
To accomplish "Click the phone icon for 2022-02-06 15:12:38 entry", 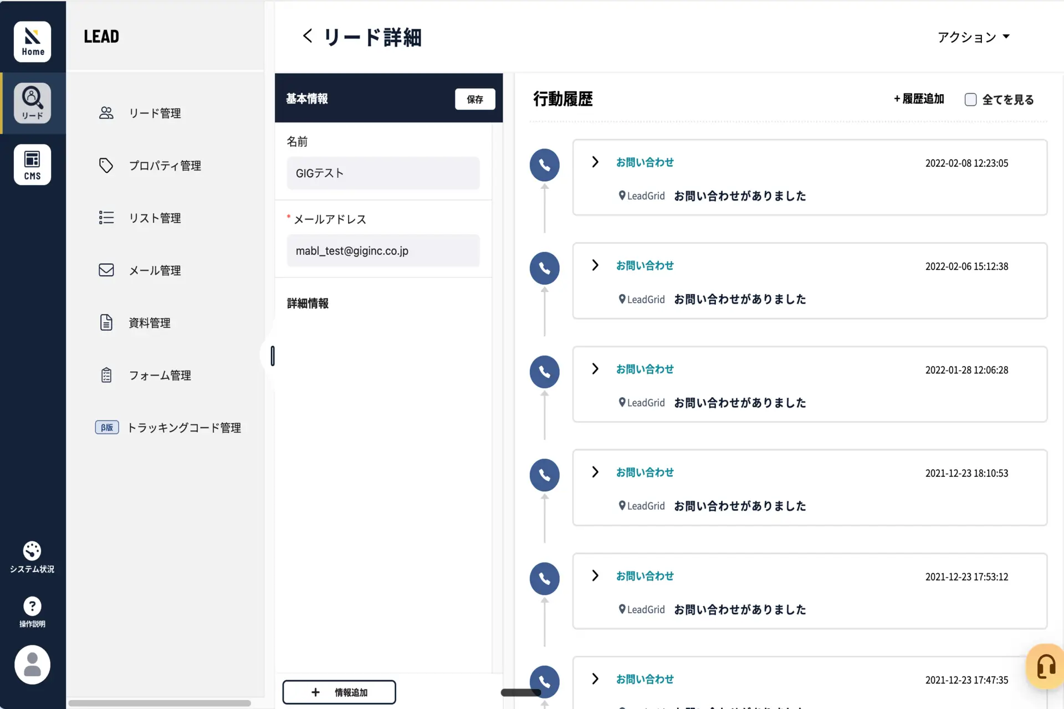I will (x=544, y=268).
